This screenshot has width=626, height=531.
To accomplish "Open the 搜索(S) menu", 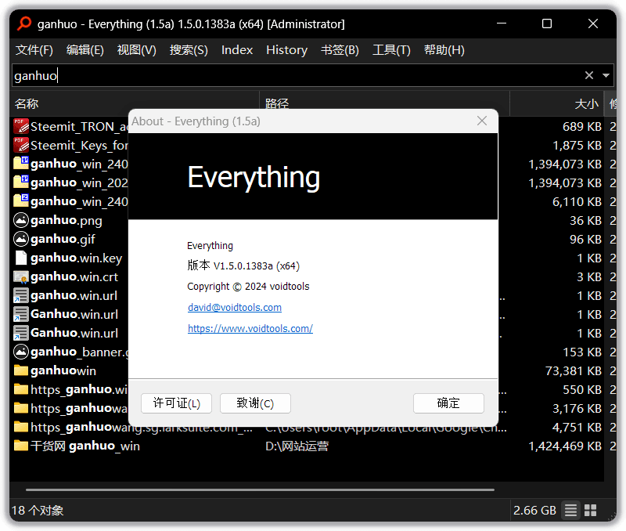I will (x=189, y=50).
